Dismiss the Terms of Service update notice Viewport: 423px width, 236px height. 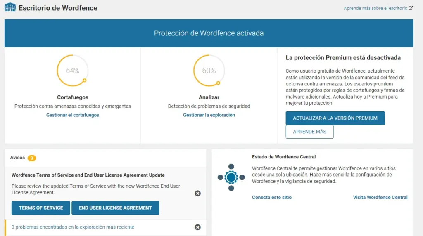[x=197, y=193]
